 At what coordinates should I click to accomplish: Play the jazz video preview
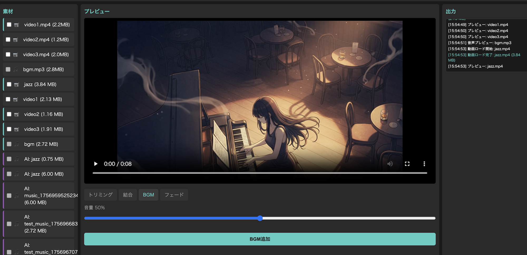[x=96, y=164]
